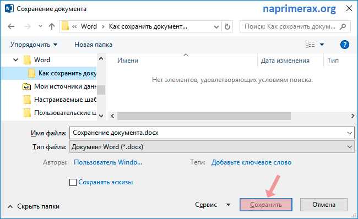Click the Word icon in title bar
Viewport: 358px width, 219px height.
[9, 9]
